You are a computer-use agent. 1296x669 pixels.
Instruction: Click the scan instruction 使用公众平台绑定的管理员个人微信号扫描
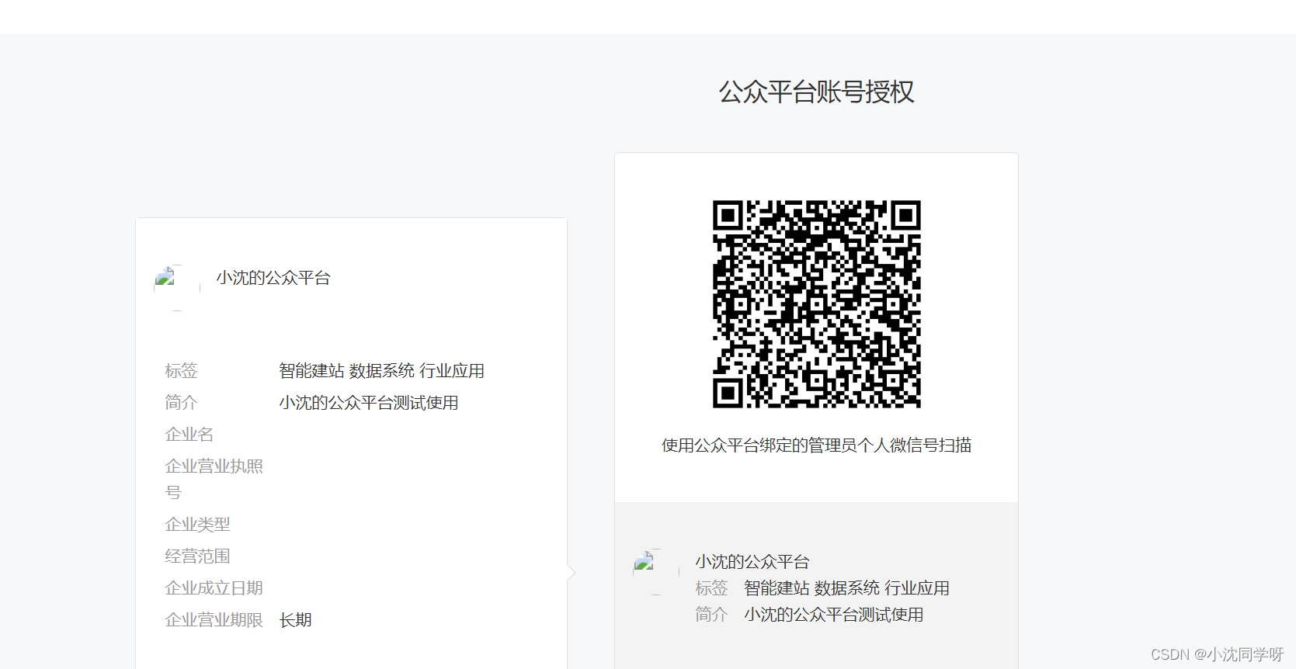[816, 445]
